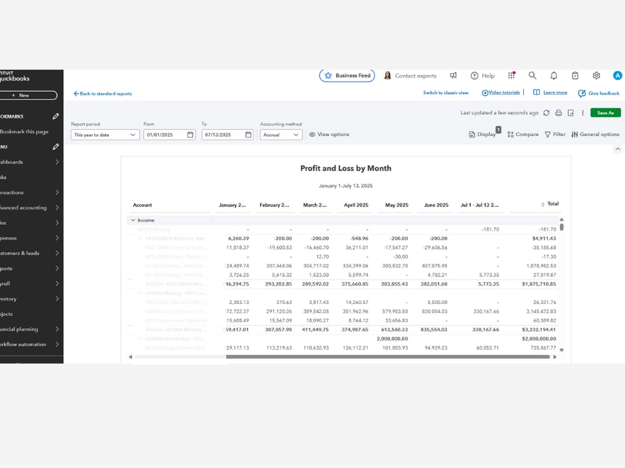
Task: Open the notifications bell
Action: (x=554, y=76)
